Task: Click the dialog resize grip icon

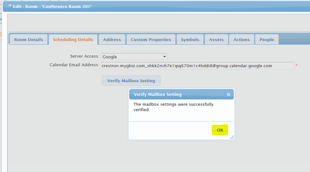Action: coord(232,137)
